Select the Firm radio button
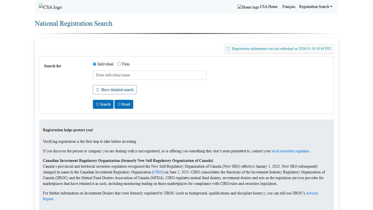The height and width of the screenshot is (210, 373). point(119,64)
